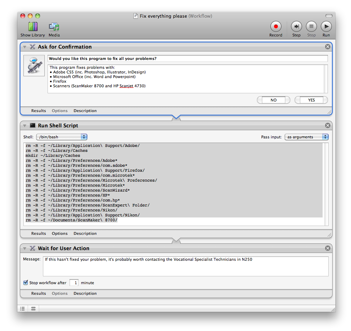Zoom the workflow window
This screenshot has height=331, width=351.
pos(38,16)
